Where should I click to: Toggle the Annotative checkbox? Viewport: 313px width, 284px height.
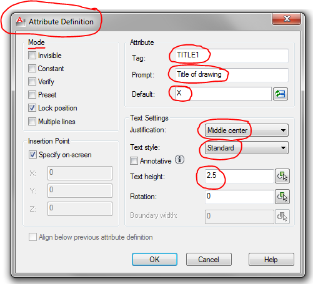tap(134, 161)
